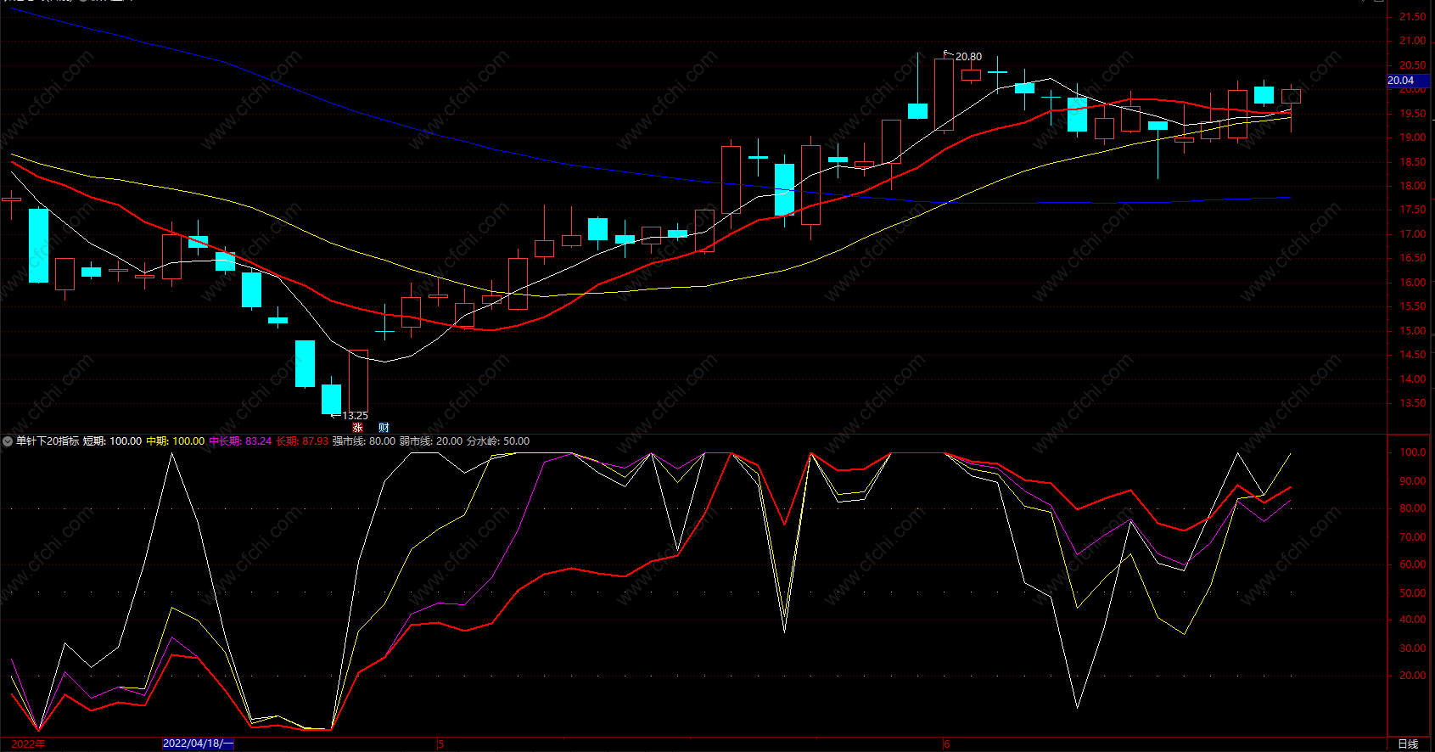Click the 18.00 price axis label
Viewport: 1435px width, 752px height.
click(1413, 186)
